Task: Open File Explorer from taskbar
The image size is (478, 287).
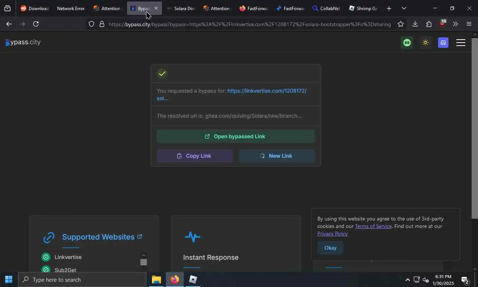Action: click(x=156, y=280)
